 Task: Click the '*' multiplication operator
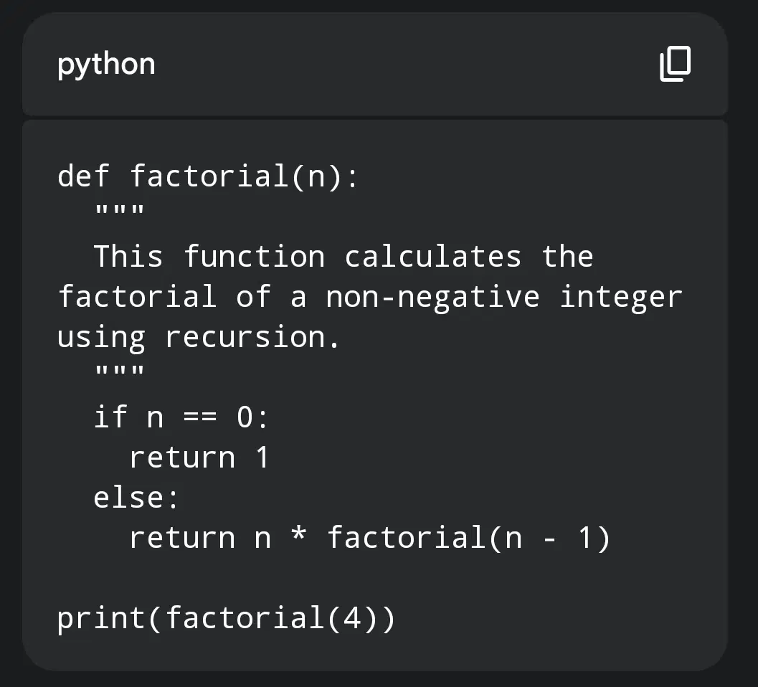click(299, 535)
